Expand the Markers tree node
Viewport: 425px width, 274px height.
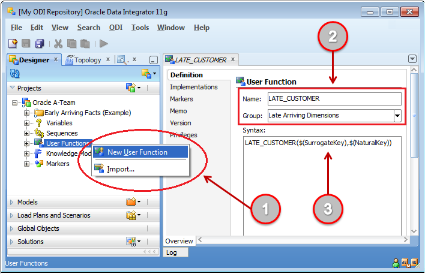[26, 164]
